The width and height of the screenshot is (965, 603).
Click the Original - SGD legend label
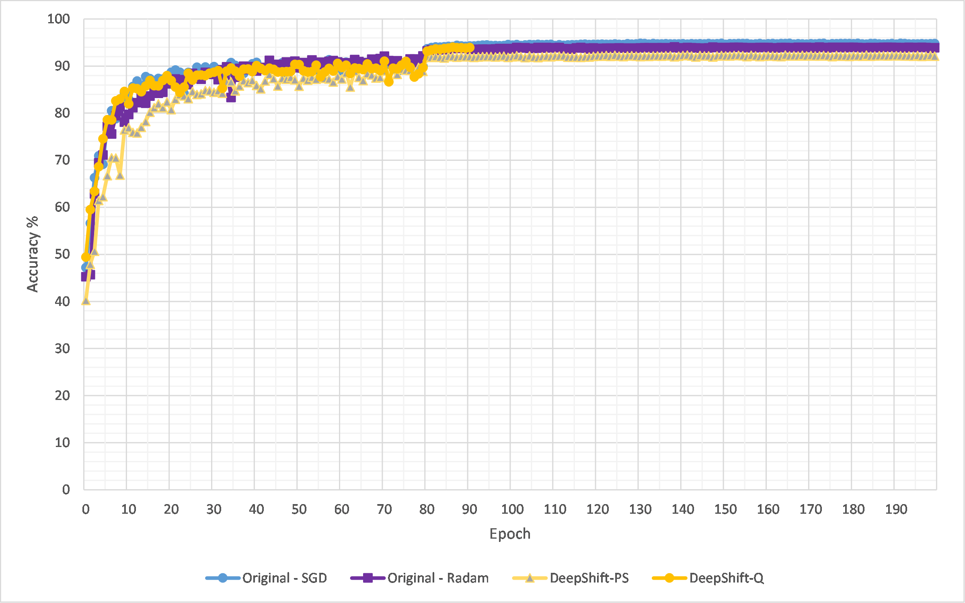(x=284, y=578)
